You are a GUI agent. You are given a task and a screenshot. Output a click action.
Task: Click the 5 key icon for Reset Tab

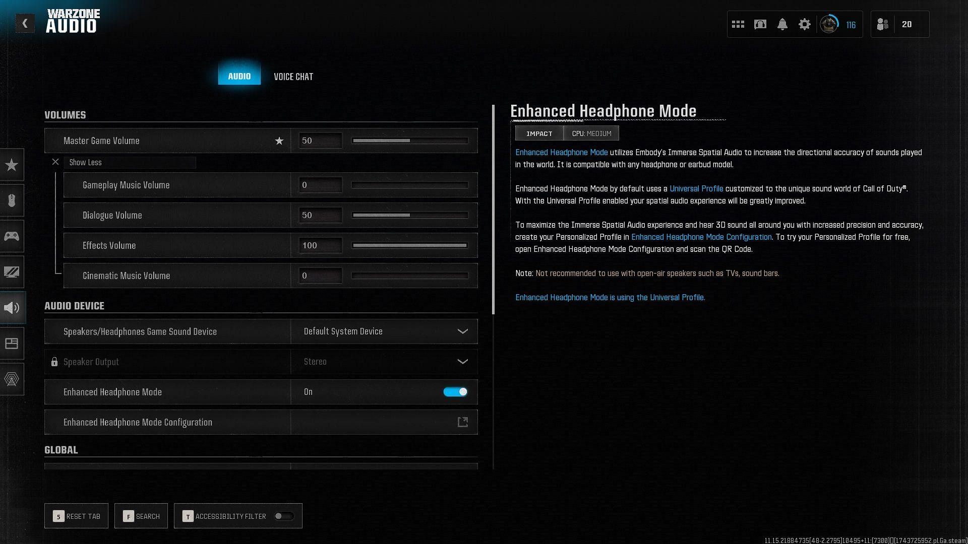pyautogui.click(x=58, y=516)
